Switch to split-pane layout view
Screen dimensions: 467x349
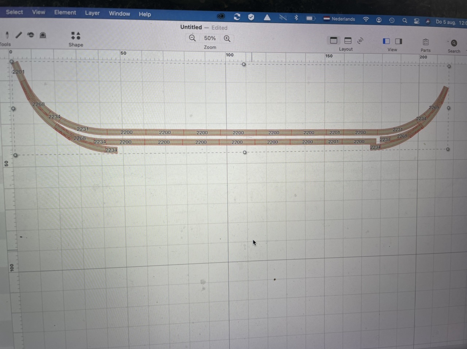click(348, 40)
